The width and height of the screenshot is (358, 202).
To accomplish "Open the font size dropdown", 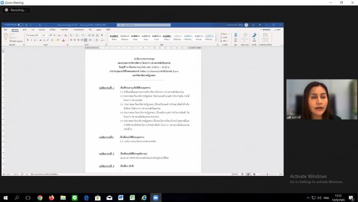I will pos(46,35).
